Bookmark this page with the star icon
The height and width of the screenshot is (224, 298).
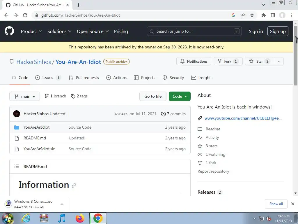[252, 15]
